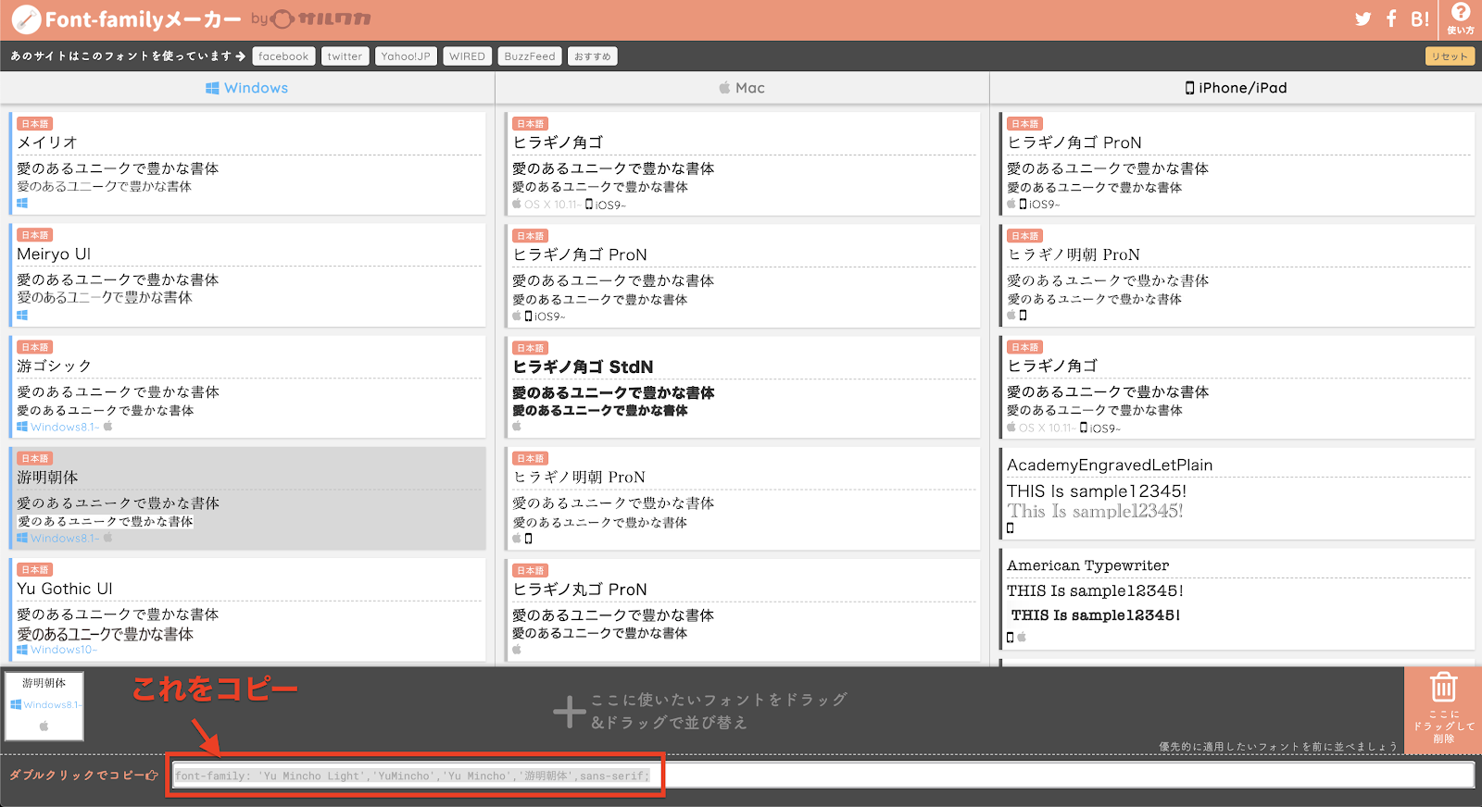The height and width of the screenshot is (807, 1482).
Task: Choose the American Typewriter font card
Action: 1237,599
